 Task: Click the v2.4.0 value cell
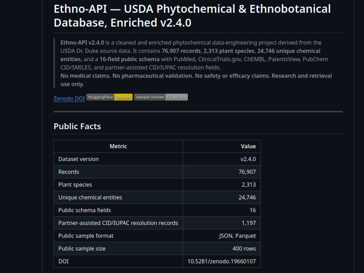[222, 159]
